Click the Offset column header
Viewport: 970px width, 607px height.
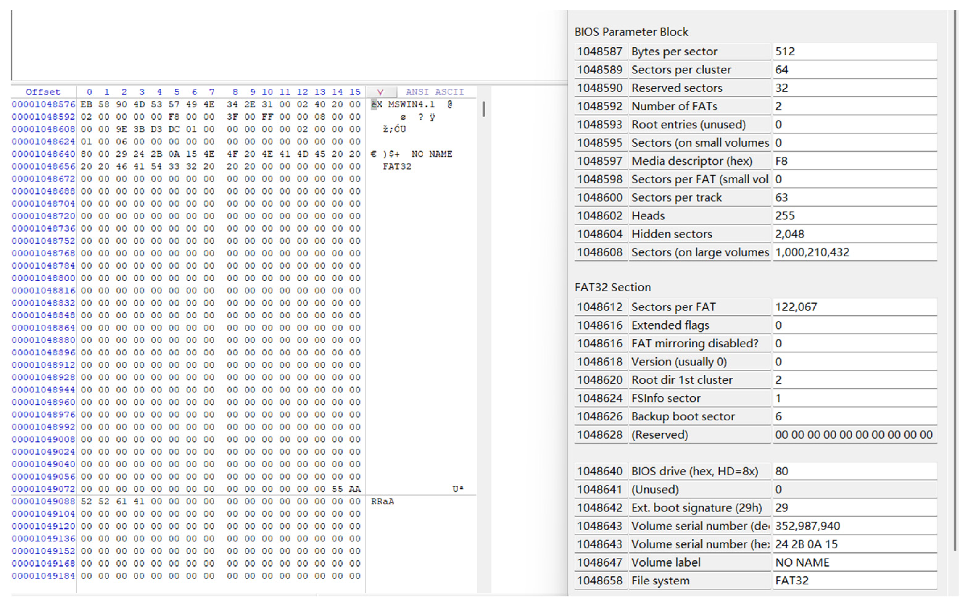(43, 92)
